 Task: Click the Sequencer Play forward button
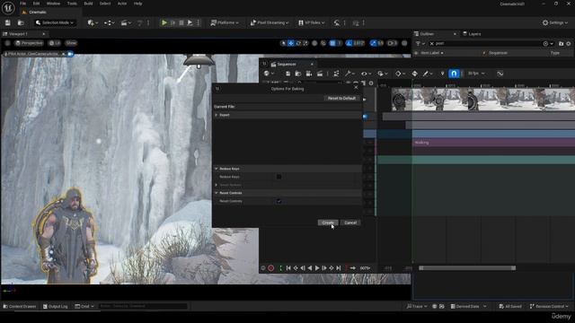[x=317, y=268]
